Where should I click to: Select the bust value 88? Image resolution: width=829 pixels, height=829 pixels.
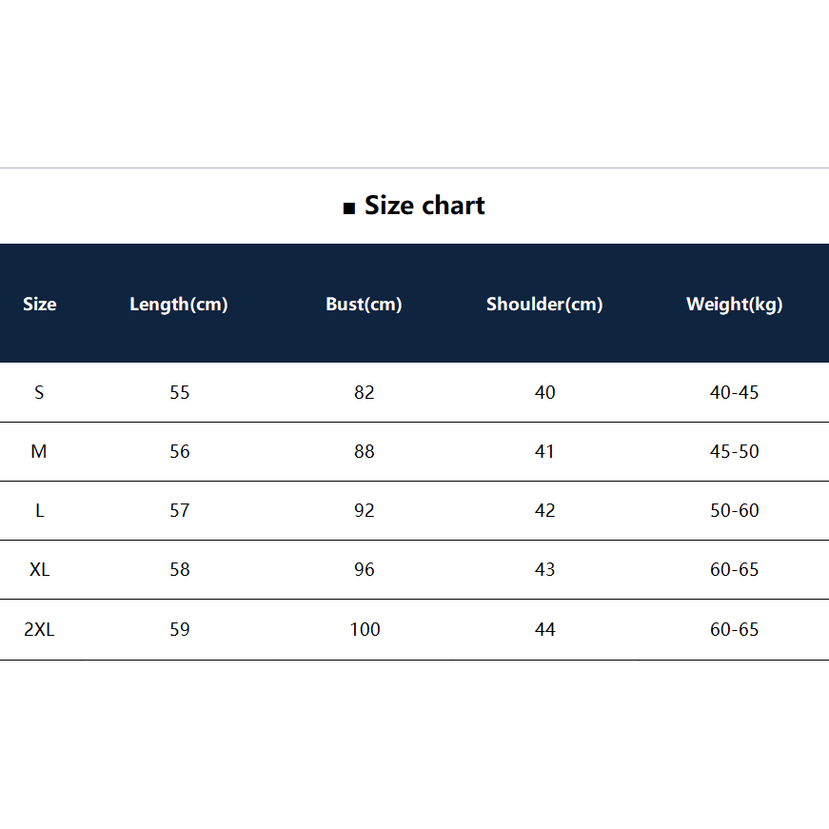(x=365, y=451)
